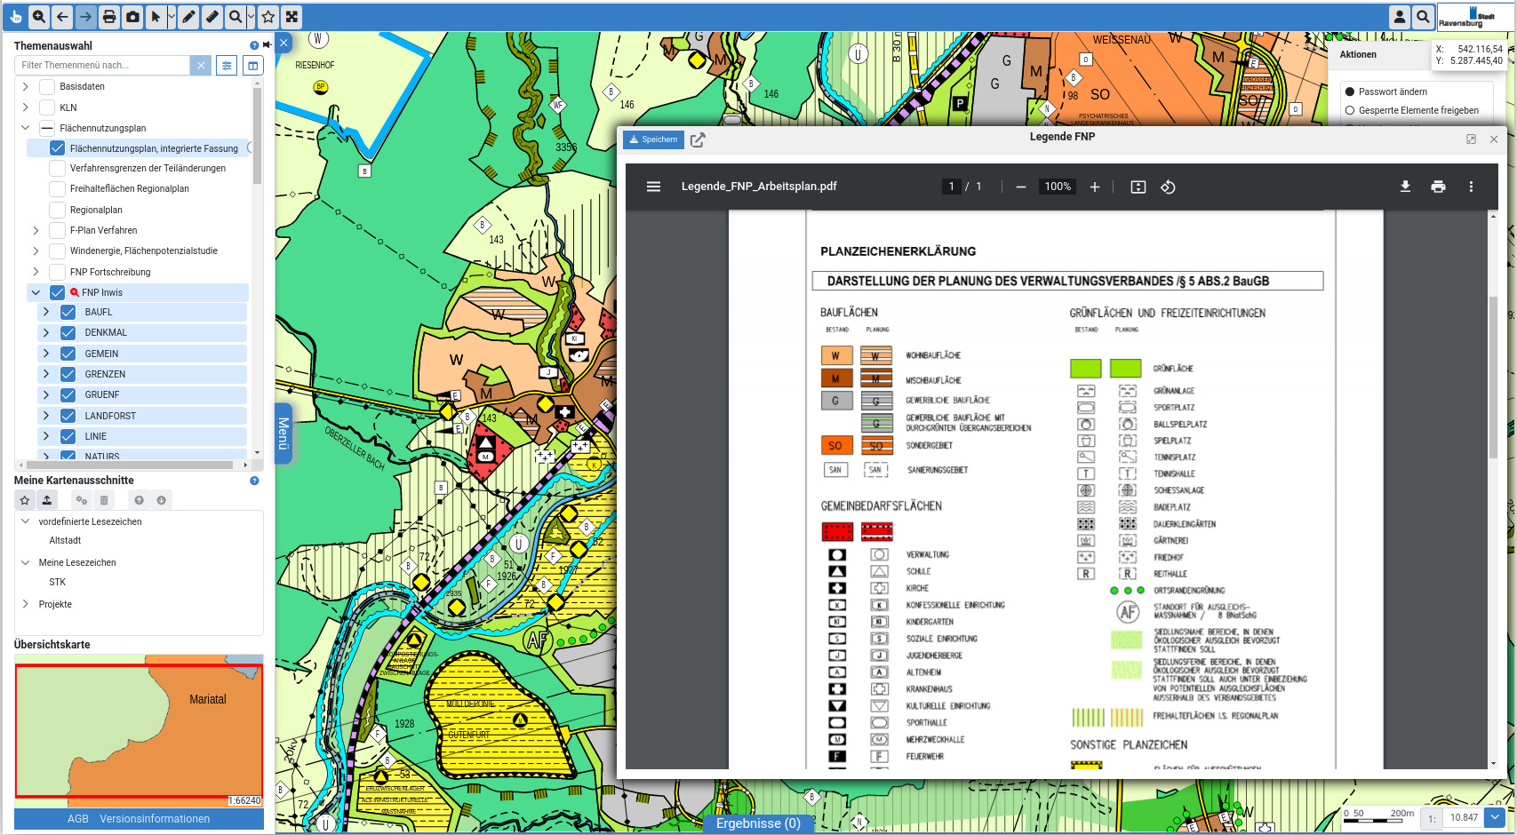The image size is (1517, 835).
Task: Click the camera screenshot icon
Action: tap(132, 16)
